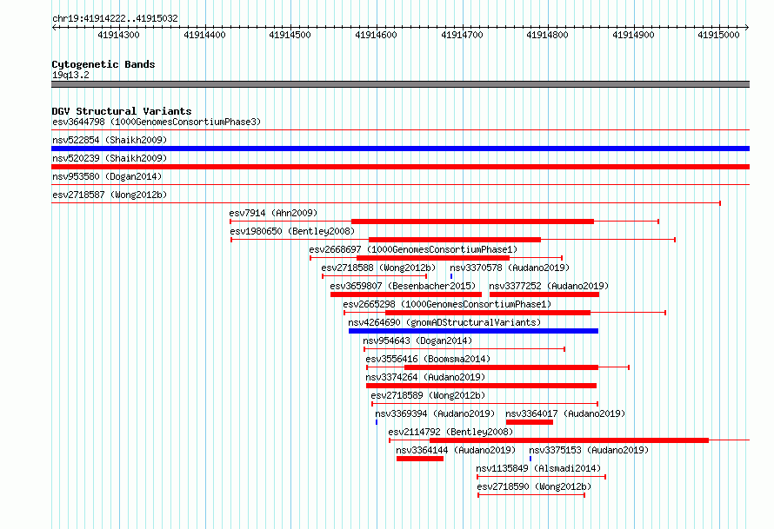
Task: Open the nsv953580 (Dogan2014) variant label
Action: pyautogui.click(x=107, y=176)
